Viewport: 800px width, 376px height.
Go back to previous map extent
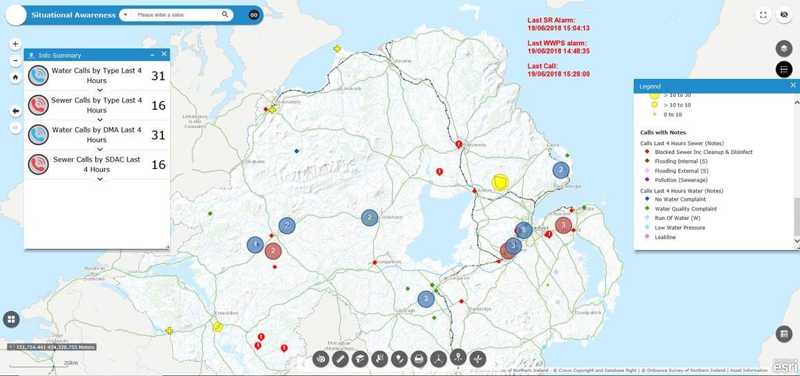pyautogui.click(x=15, y=111)
